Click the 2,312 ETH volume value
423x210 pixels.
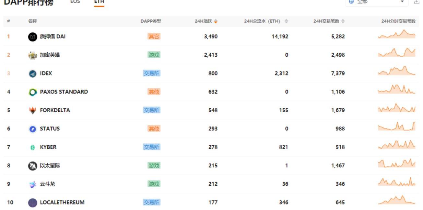(x=281, y=73)
